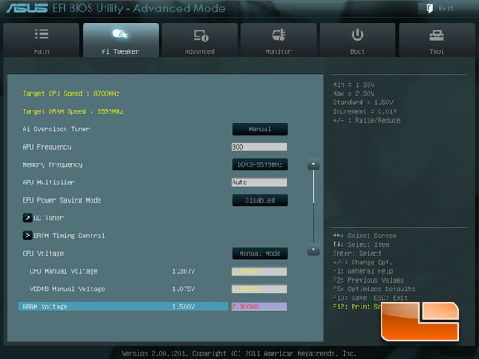Screen dimensions: 479x359
Task: Toggle EPU Power Saving Mode Disabled
Action: point(260,200)
